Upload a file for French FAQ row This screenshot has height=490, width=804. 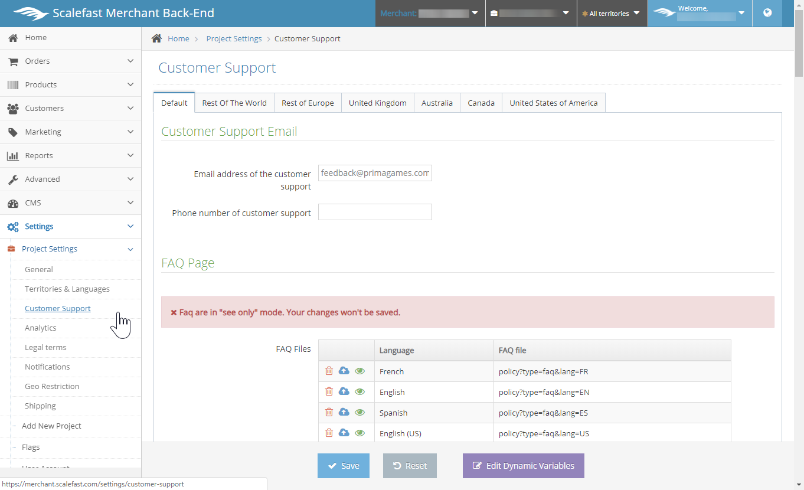click(x=344, y=371)
